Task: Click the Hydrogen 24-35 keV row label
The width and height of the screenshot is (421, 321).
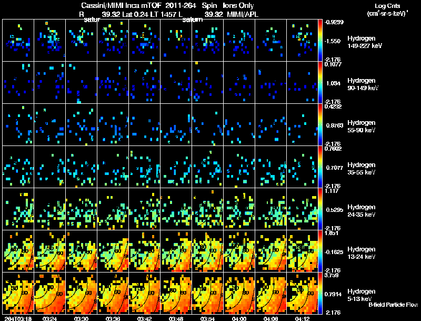Action: [x=362, y=211]
